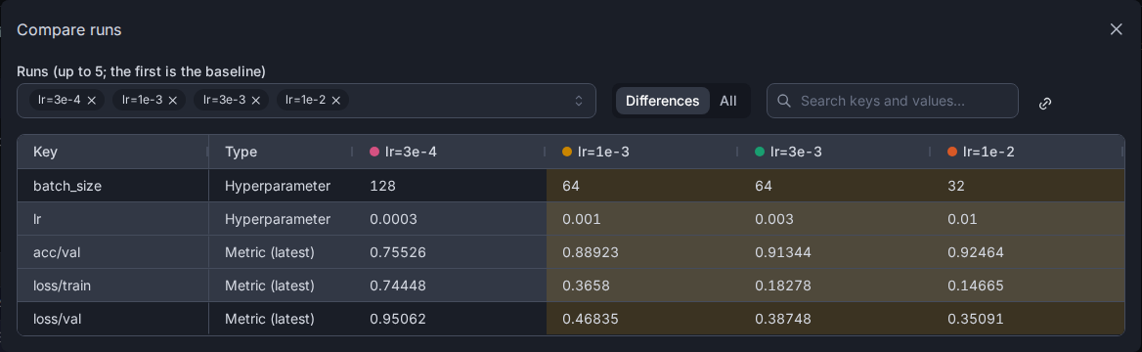
Task: Click lr value 0.01
Action: [x=962, y=219]
